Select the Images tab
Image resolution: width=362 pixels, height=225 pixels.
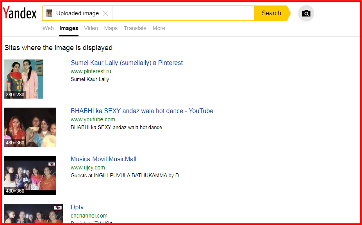[69, 28]
